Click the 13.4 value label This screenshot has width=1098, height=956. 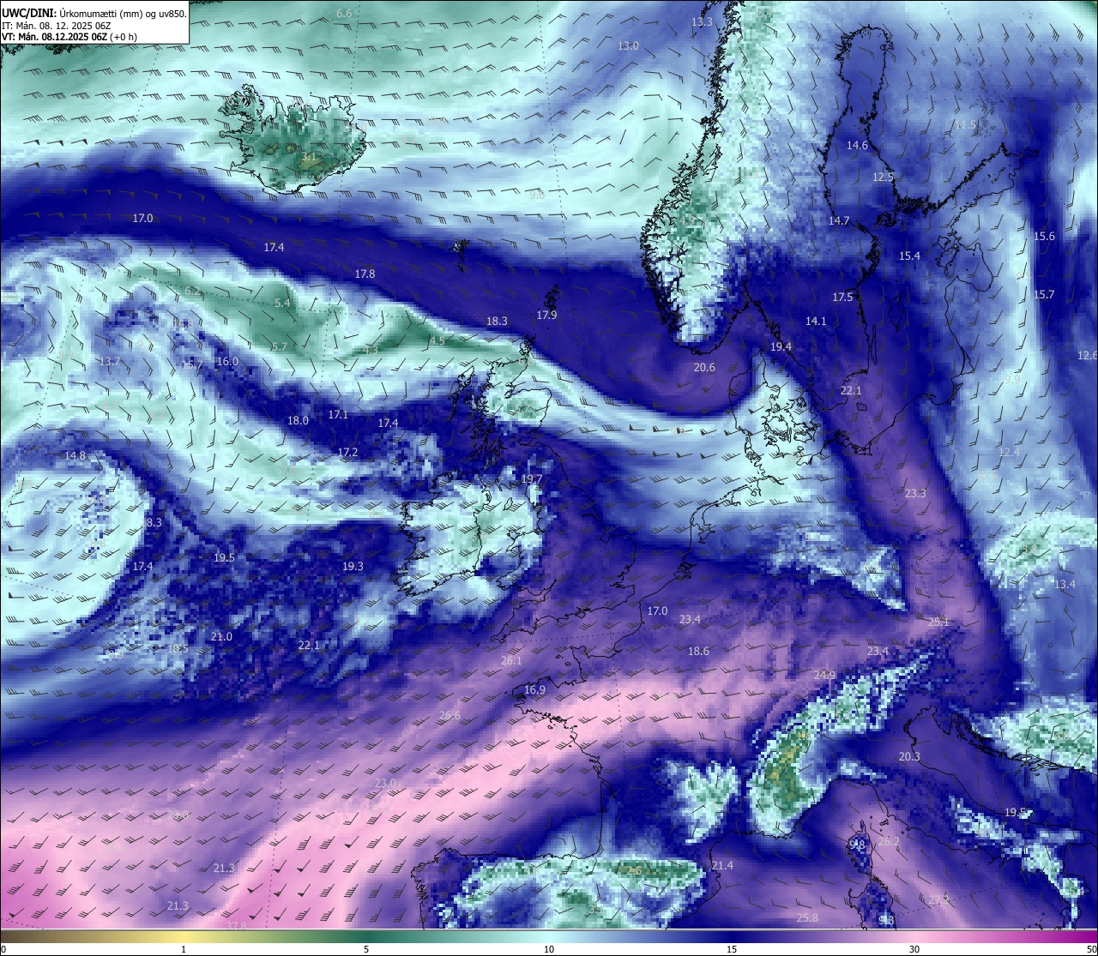click(1064, 584)
